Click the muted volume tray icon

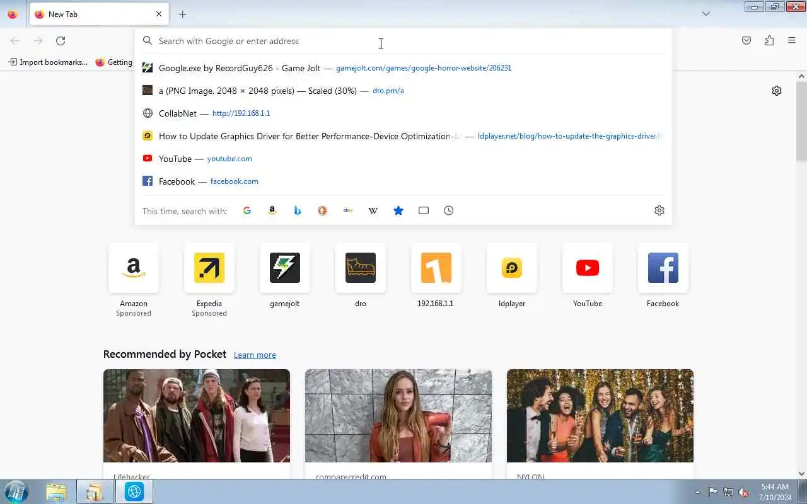point(744,492)
